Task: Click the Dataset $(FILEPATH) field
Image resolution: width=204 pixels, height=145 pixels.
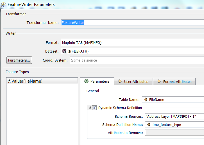Action: pyautogui.click(x=132, y=51)
